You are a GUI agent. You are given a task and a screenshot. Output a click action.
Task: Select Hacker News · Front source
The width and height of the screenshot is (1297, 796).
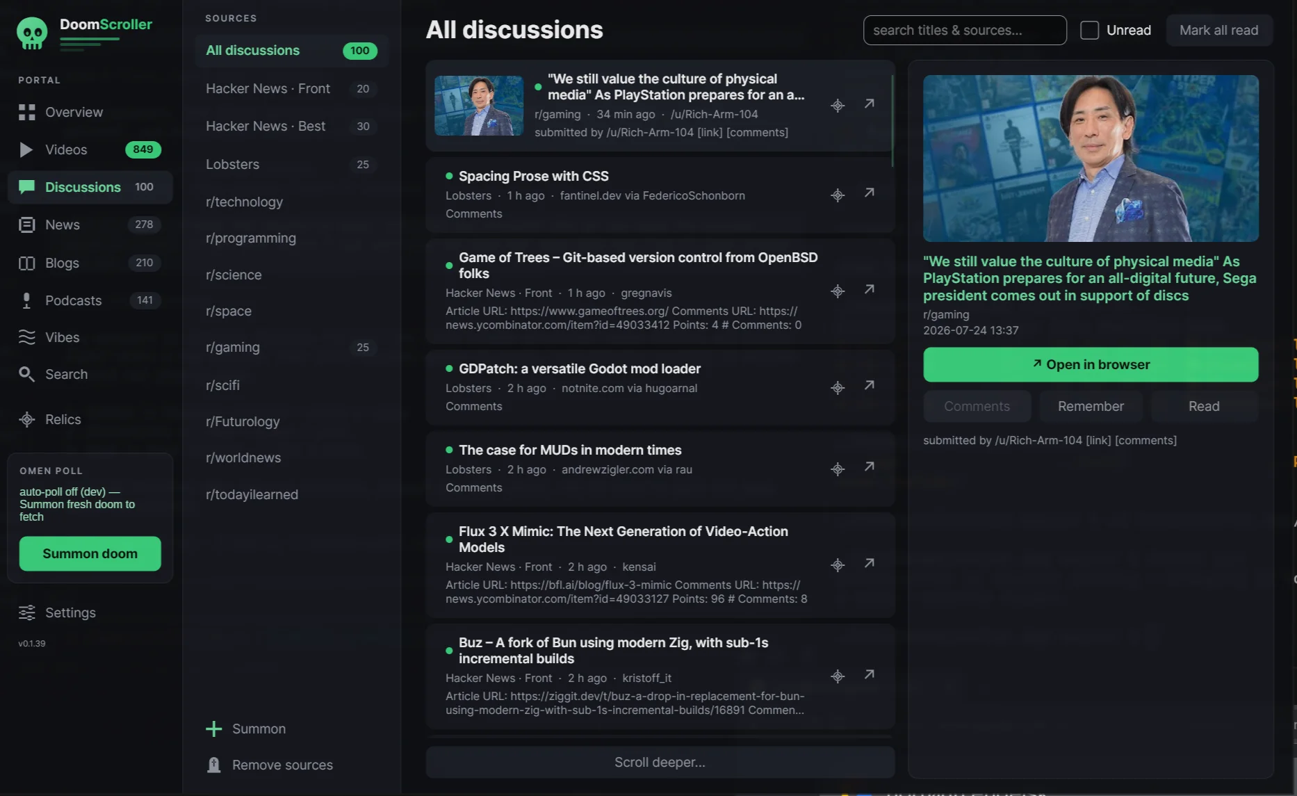pyautogui.click(x=291, y=88)
